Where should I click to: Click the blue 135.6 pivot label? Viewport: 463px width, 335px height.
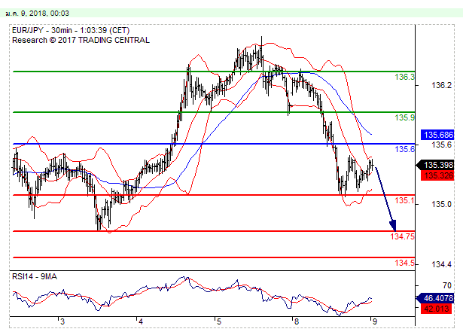[405, 149]
